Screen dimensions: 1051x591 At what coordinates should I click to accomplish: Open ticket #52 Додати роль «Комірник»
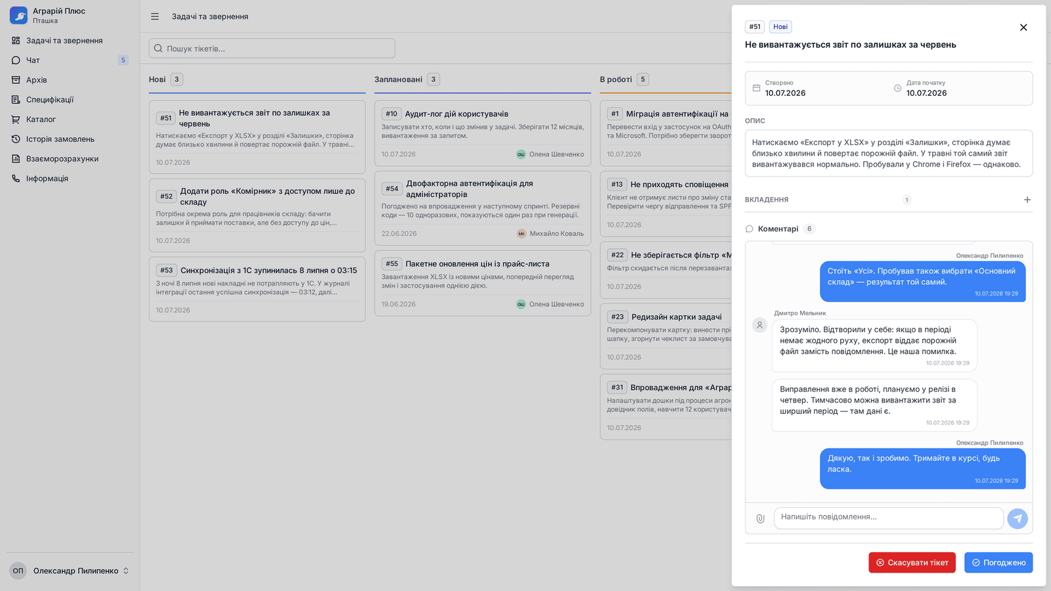click(257, 215)
